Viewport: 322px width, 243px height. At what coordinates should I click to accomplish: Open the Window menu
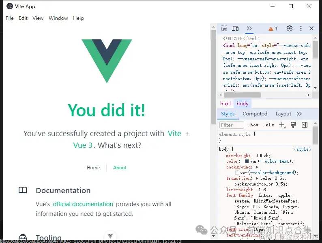coord(58,18)
